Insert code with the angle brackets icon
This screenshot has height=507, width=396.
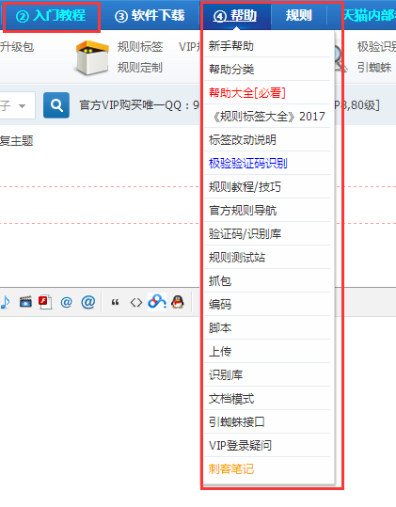pos(136,302)
